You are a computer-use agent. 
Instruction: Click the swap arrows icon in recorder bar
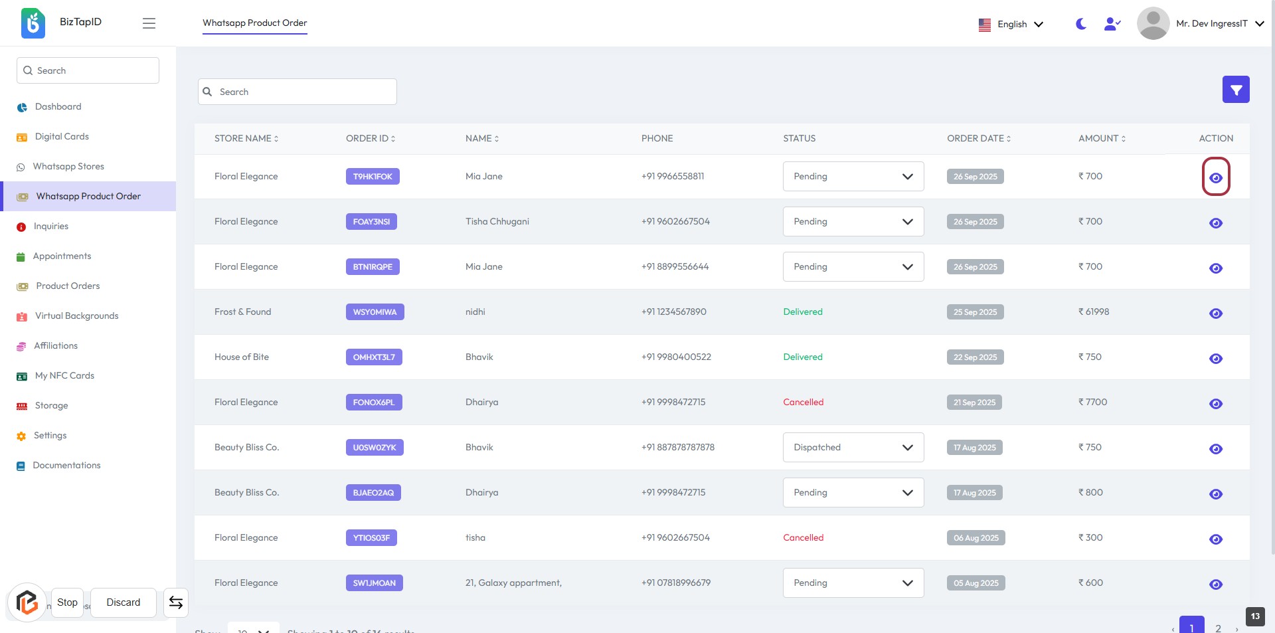tap(176, 602)
